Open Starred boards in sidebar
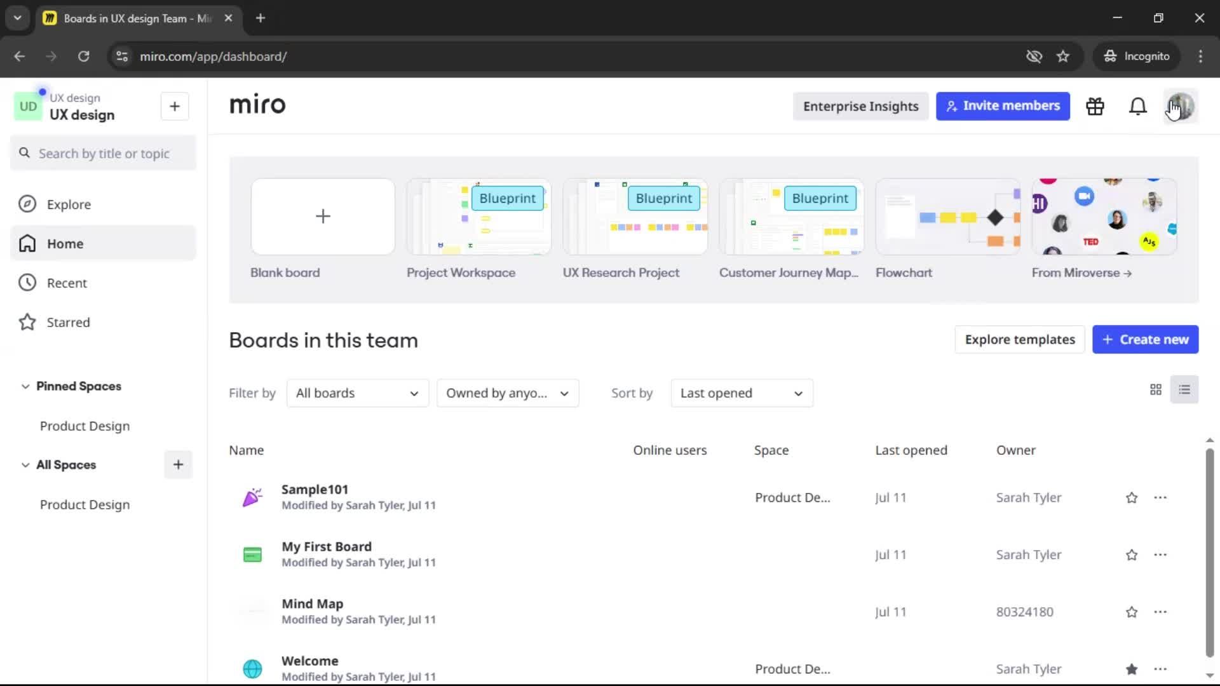1220x686 pixels. 103,322
